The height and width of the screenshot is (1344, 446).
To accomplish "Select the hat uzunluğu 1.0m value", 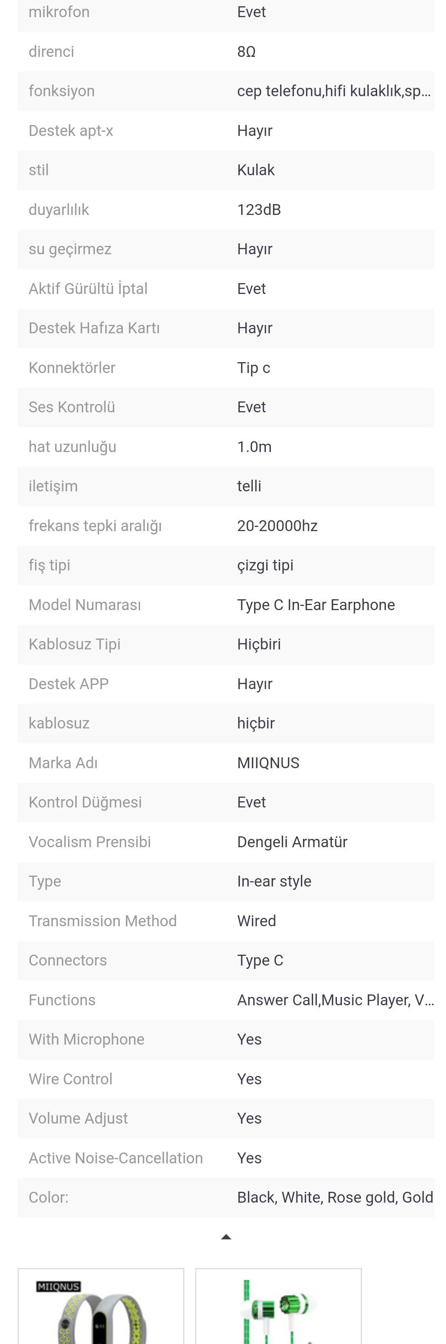I will 254,447.
